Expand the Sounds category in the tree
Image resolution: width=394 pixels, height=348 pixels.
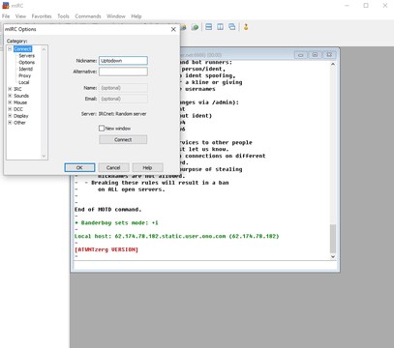[10, 96]
